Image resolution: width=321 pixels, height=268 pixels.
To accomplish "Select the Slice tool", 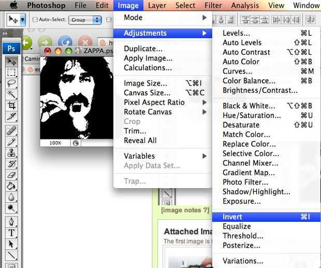I will point(11,117).
